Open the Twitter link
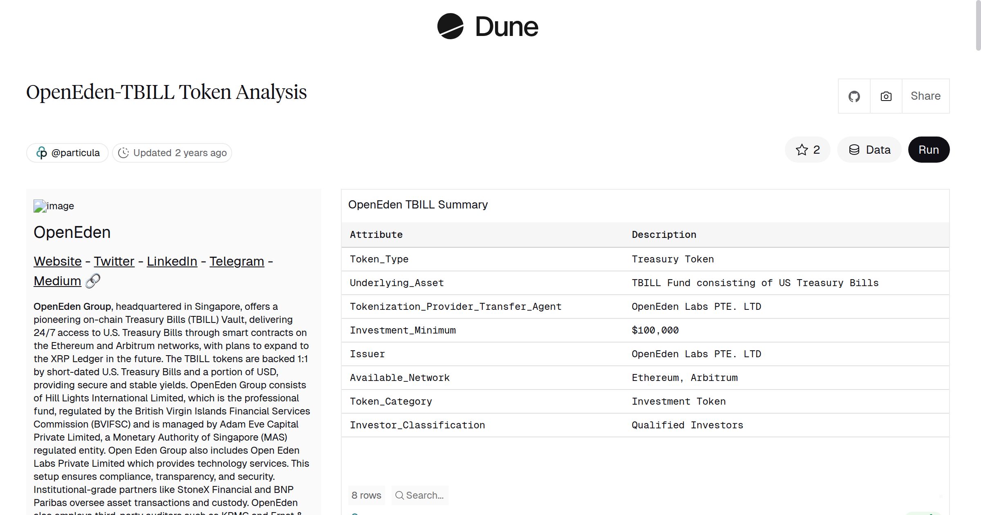Screen dimensions: 981x515 pos(114,261)
